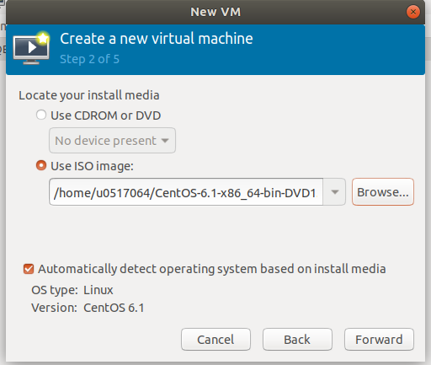This screenshot has height=365, width=431.
Task: Select the Use CDROM or DVD radio button
Action: (41, 115)
